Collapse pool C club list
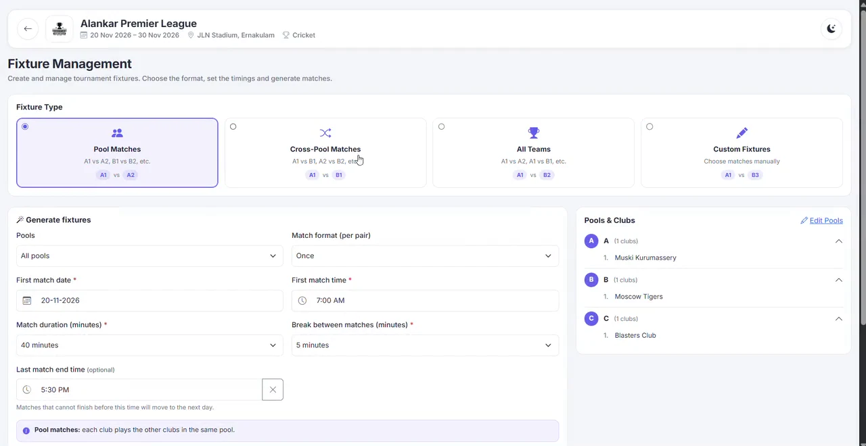The height and width of the screenshot is (446, 866). coord(838,319)
